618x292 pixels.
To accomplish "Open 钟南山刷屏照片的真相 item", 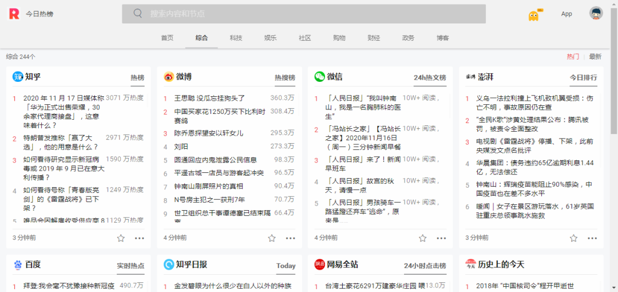I will [209, 186].
